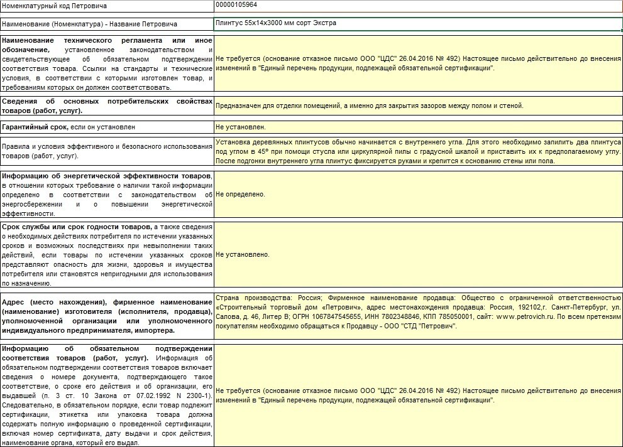623x447 pixels.
Task: Click the value cell beside 'Информацию об обязательном подтверждении'
Action: (x=418, y=395)
